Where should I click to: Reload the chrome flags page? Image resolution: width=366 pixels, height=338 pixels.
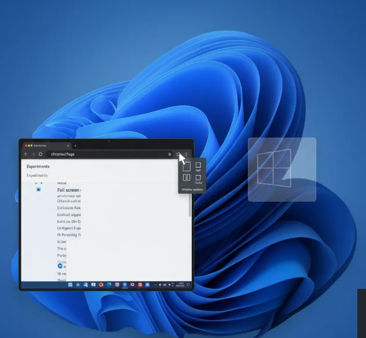pyautogui.click(x=41, y=154)
